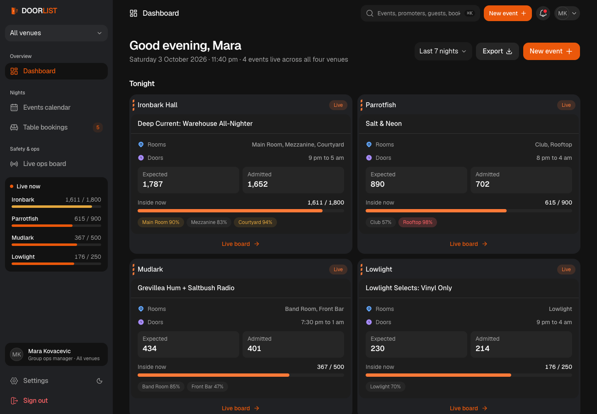Viewport: 597px width, 414px height.
Task: Click the Events calendar icon
Action: (x=14, y=108)
